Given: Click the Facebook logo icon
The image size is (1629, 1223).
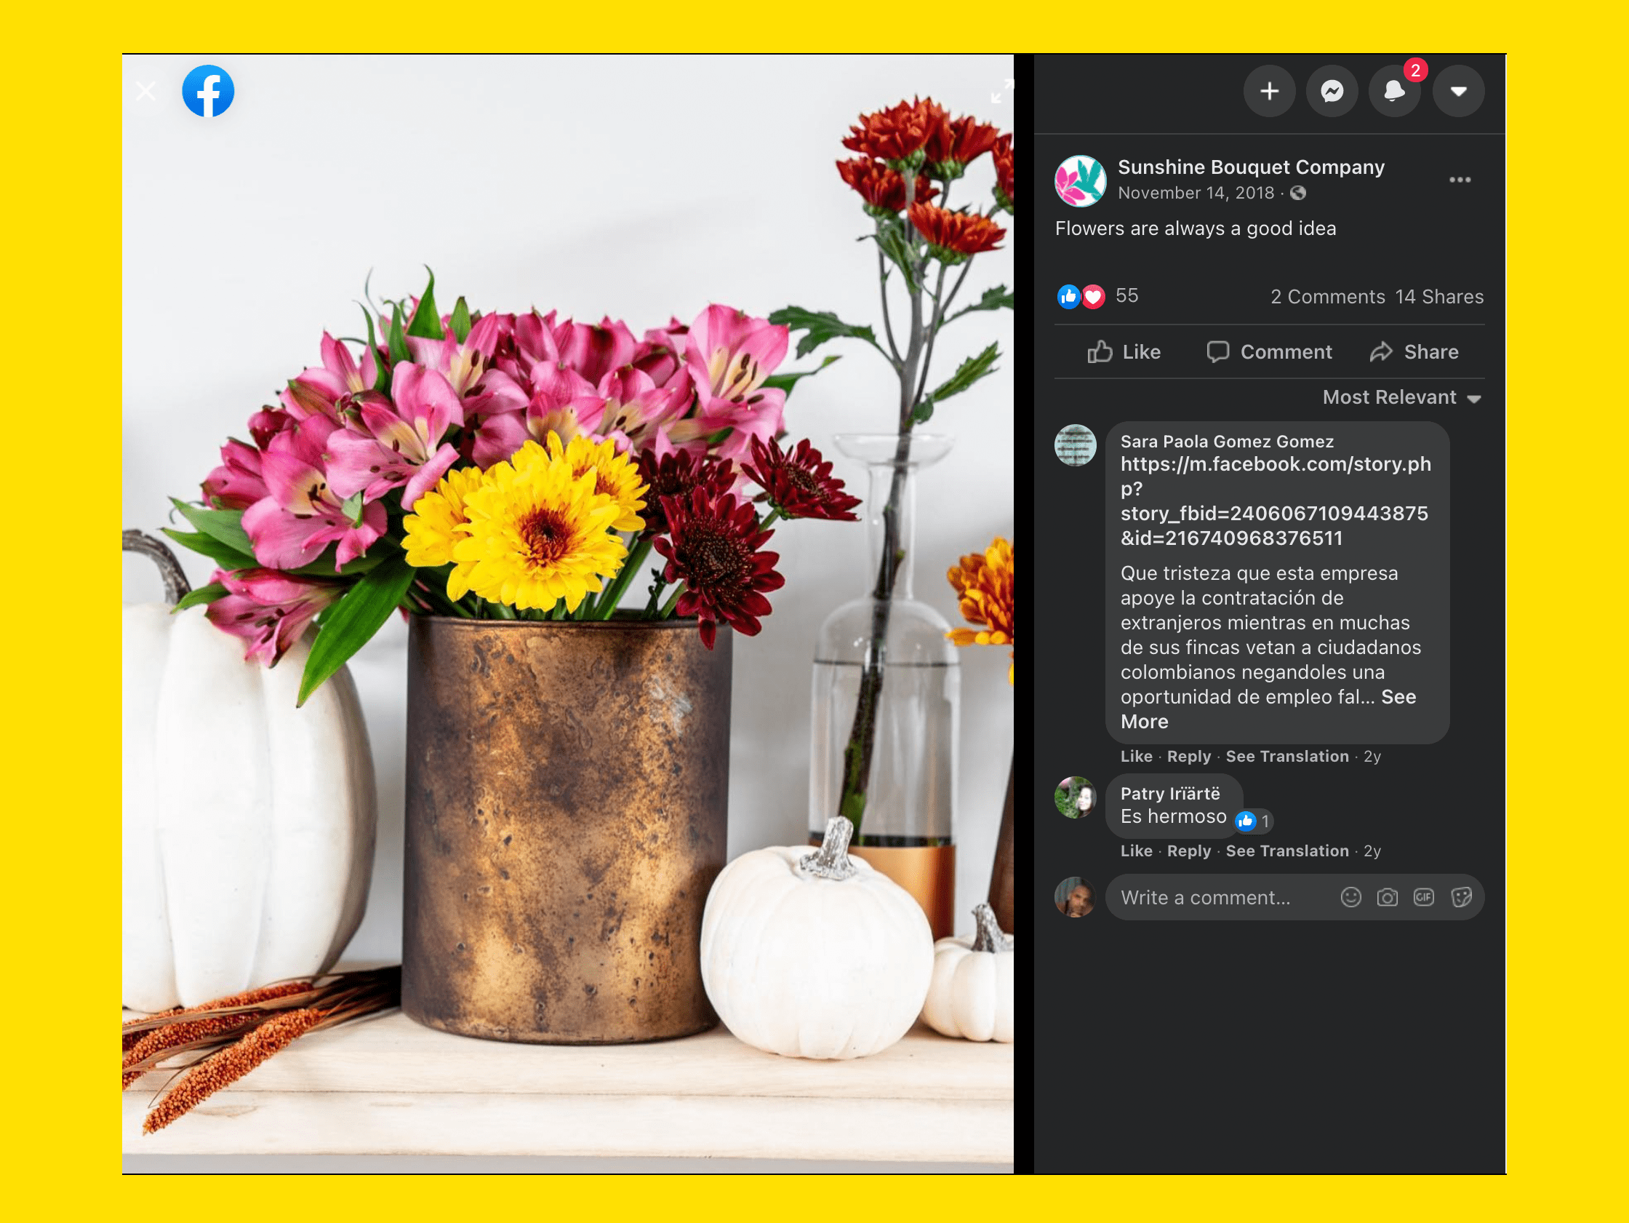Looking at the screenshot, I should coord(209,92).
